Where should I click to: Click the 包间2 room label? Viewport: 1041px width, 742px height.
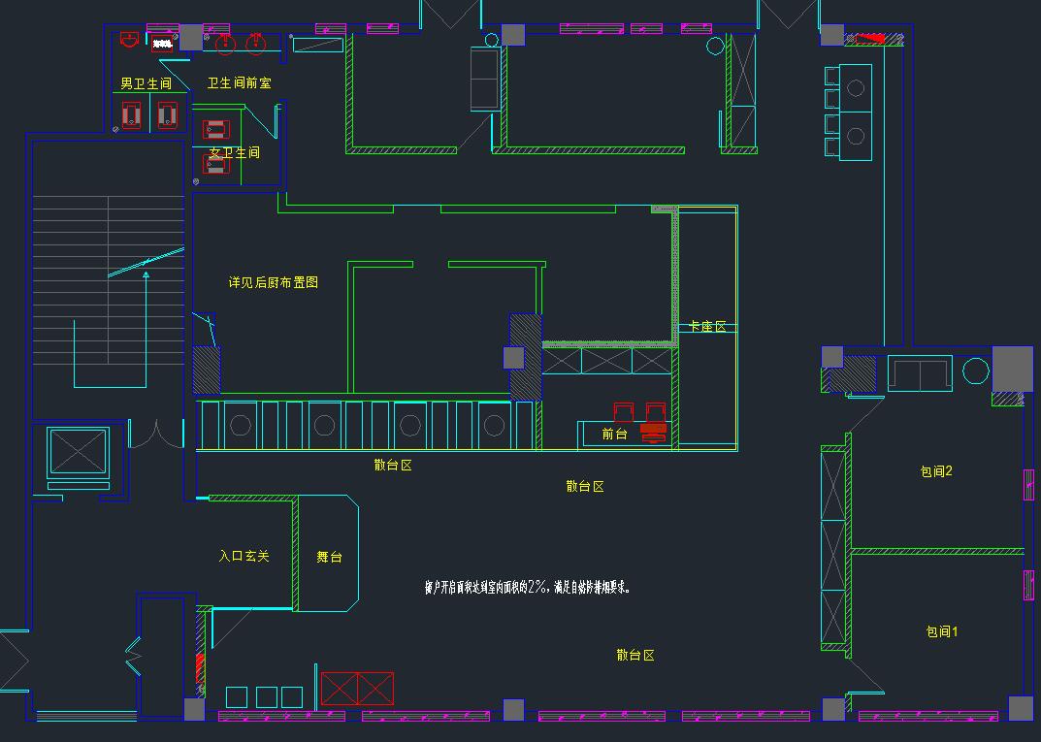pyautogui.click(x=936, y=471)
